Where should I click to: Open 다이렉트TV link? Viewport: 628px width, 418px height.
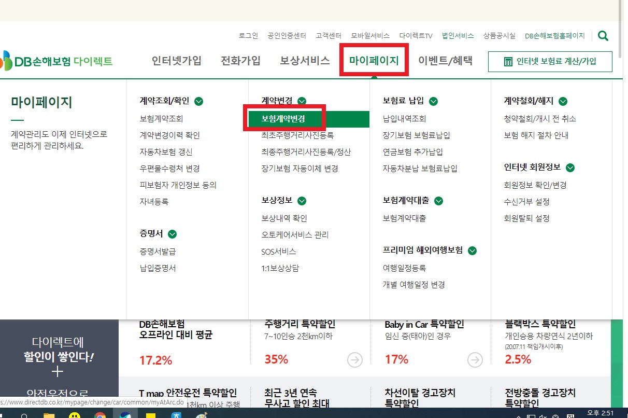pyautogui.click(x=416, y=36)
